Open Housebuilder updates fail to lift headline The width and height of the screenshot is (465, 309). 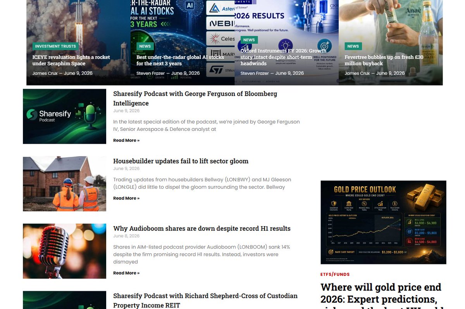[181, 161]
